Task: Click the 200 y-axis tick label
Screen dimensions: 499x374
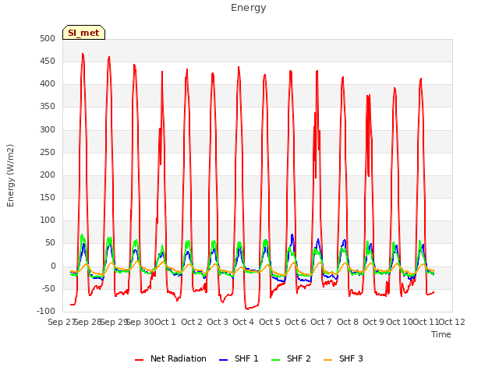Action: point(48,175)
